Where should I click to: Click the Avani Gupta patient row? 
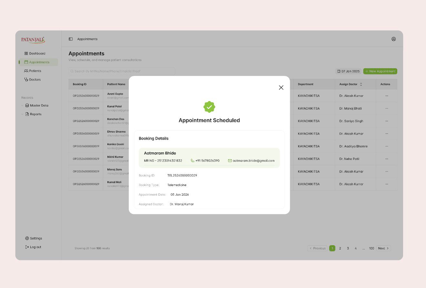pos(233,96)
